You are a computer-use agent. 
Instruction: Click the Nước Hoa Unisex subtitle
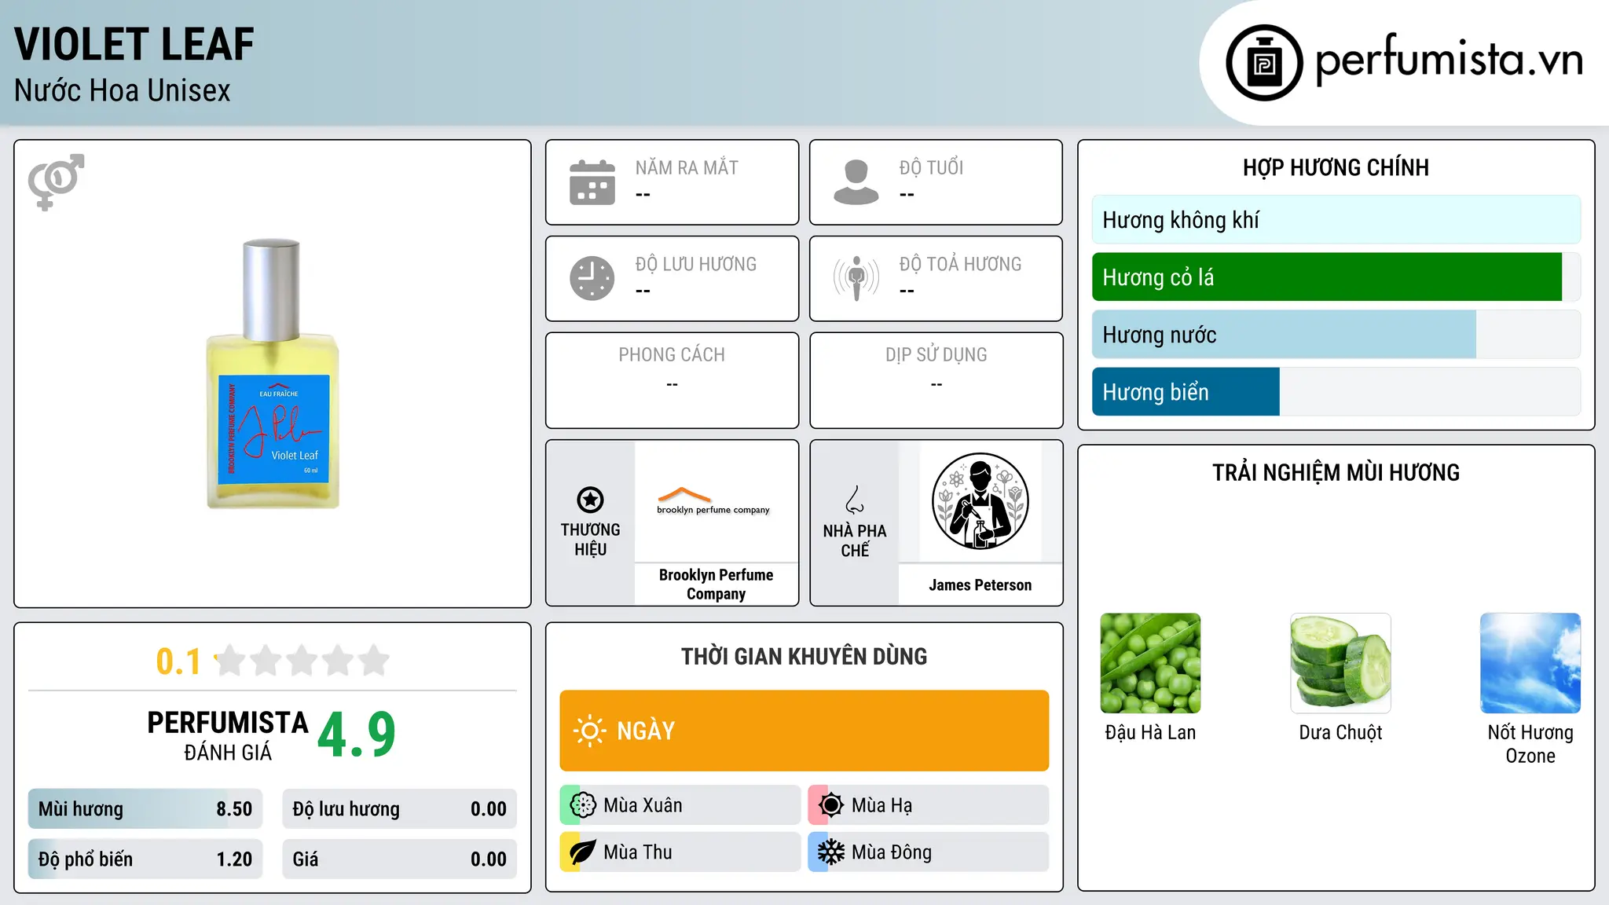tap(123, 91)
